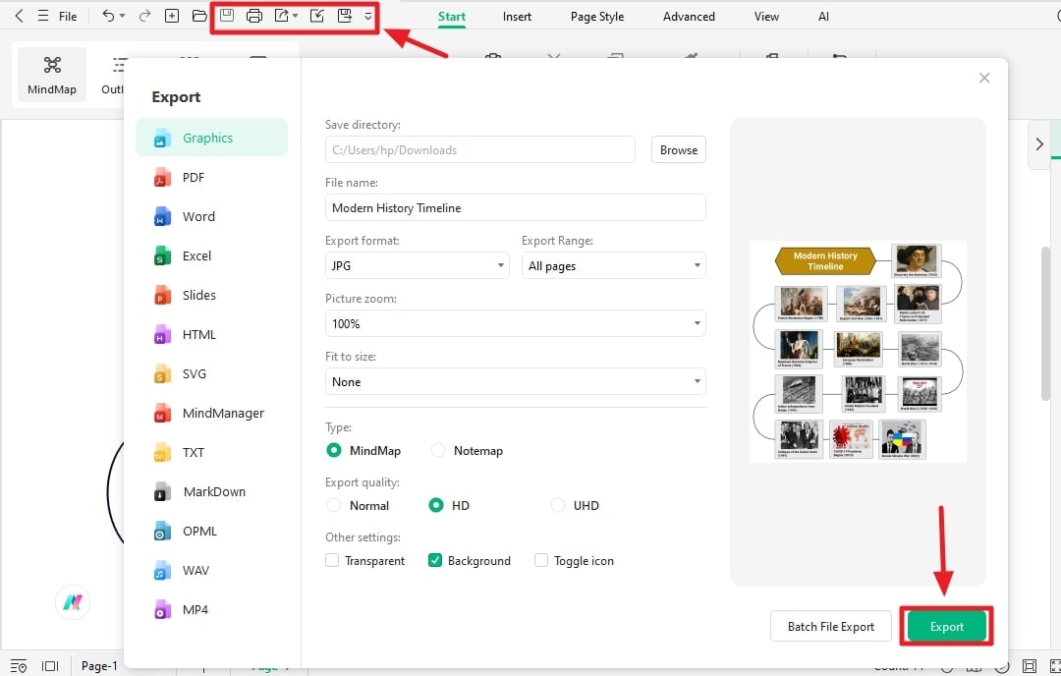The image size is (1061, 676).
Task: Click the Open folder icon
Action: tap(198, 16)
